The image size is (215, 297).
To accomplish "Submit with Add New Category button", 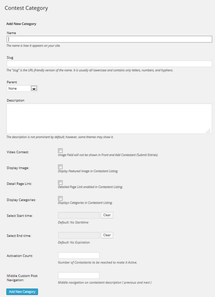I will (22, 292).
